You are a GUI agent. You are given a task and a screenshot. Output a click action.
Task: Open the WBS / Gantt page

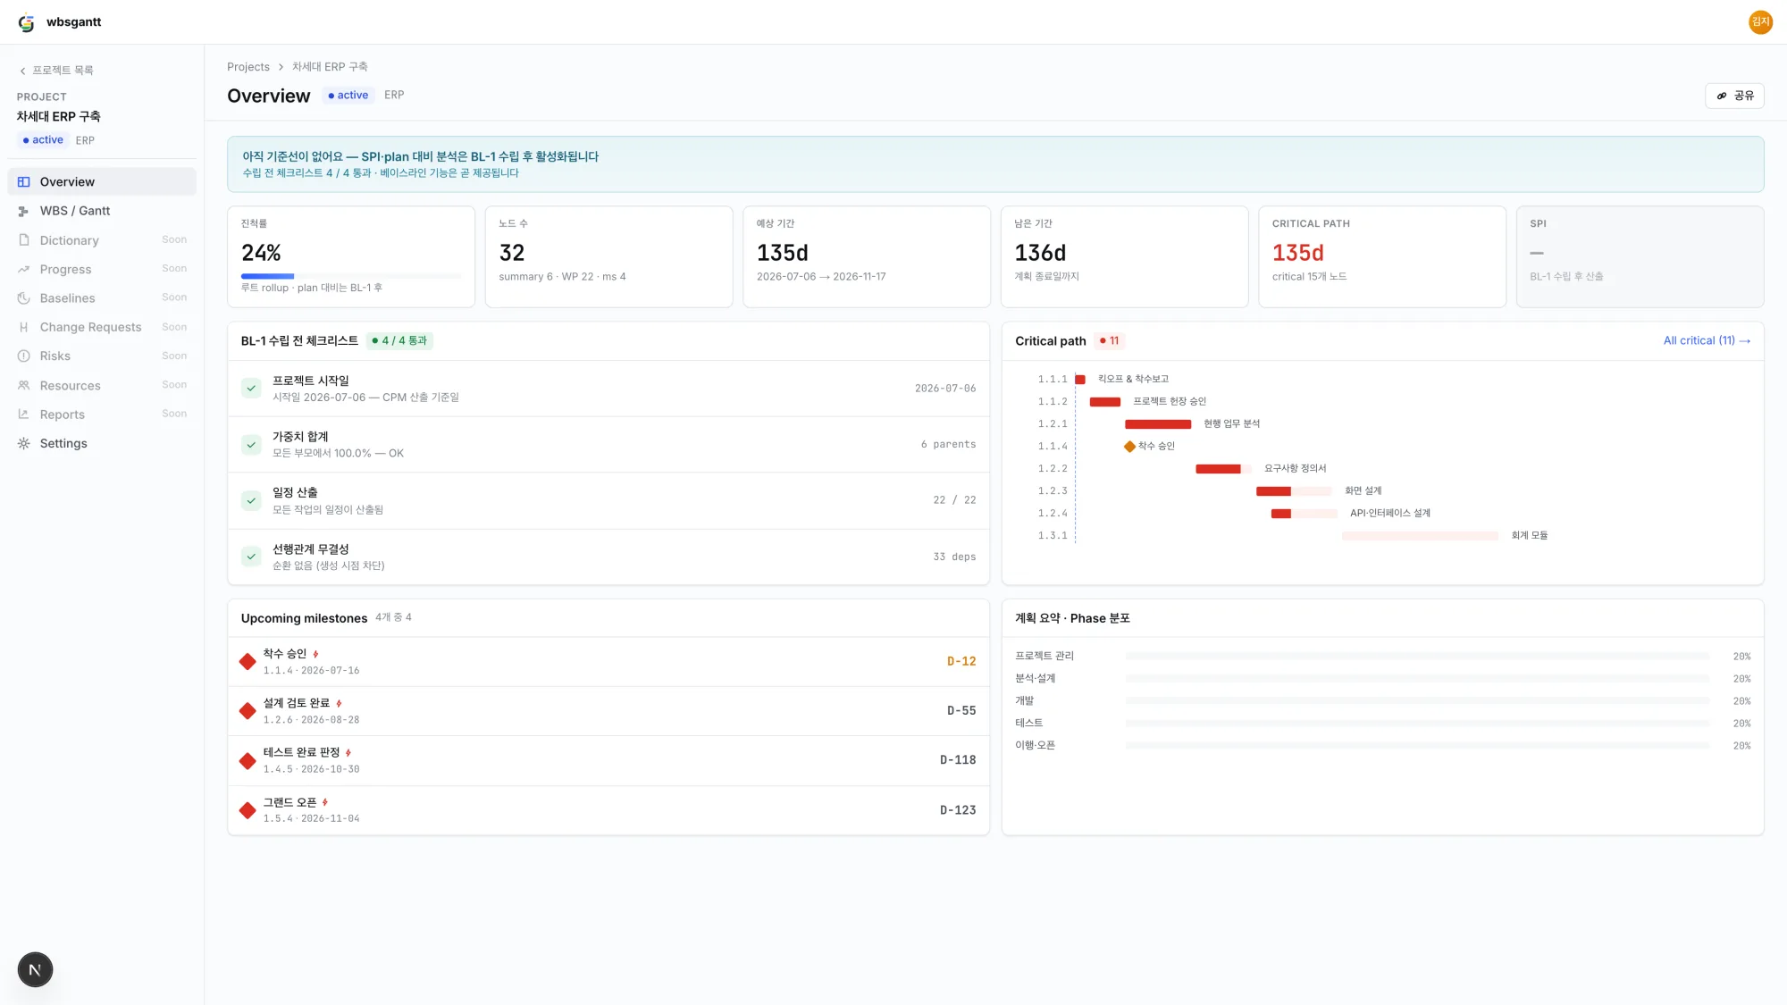[102, 212]
